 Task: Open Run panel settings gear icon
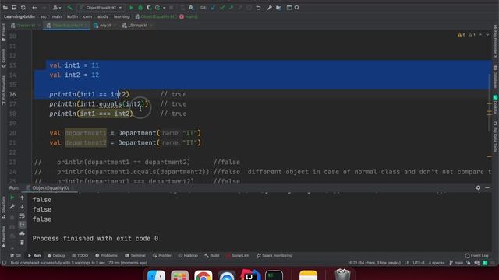point(478,187)
